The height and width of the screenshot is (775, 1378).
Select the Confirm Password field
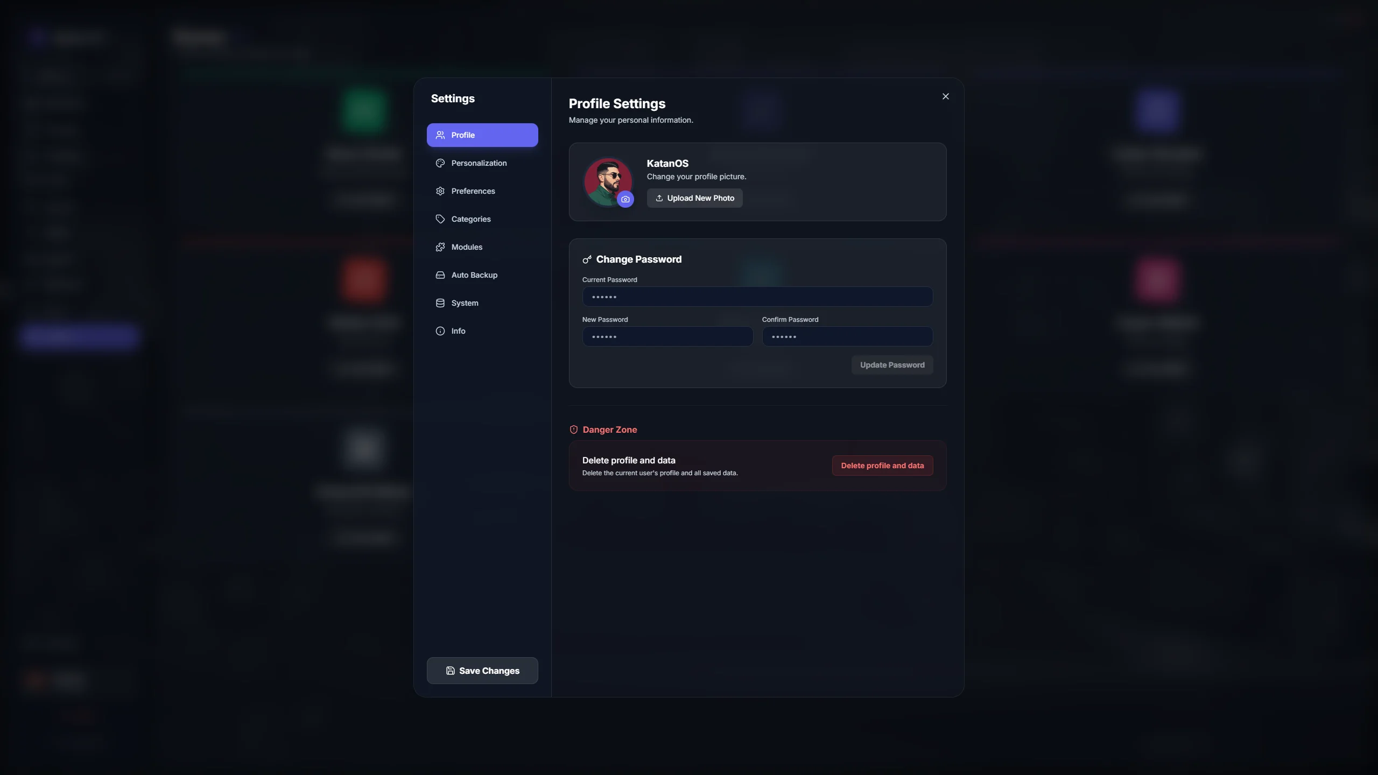(847, 336)
